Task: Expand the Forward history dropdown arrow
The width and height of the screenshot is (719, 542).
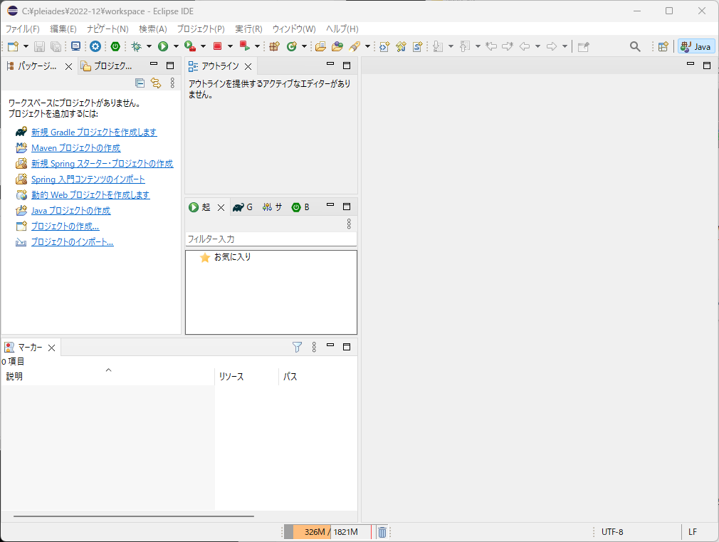Action: pos(565,46)
